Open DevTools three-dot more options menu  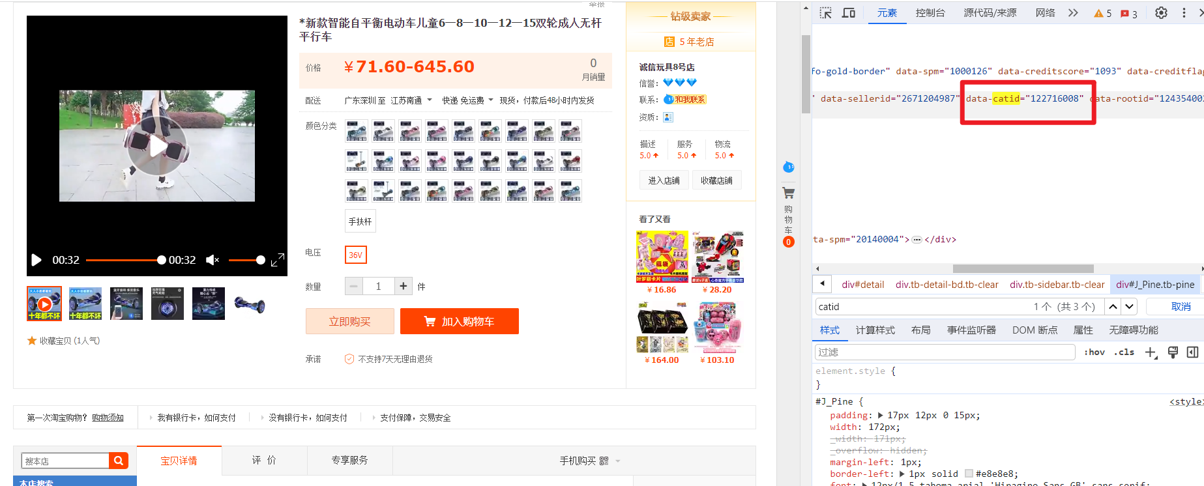click(x=1184, y=13)
